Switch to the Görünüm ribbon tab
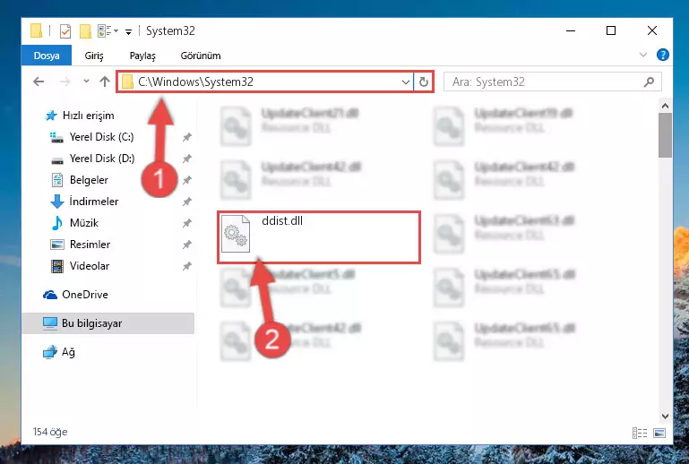Image resolution: width=689 pixels, height=464 pixels. [201, 56]
